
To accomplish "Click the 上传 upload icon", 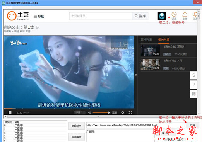I will pyautogui.click(x=185, y=16).
